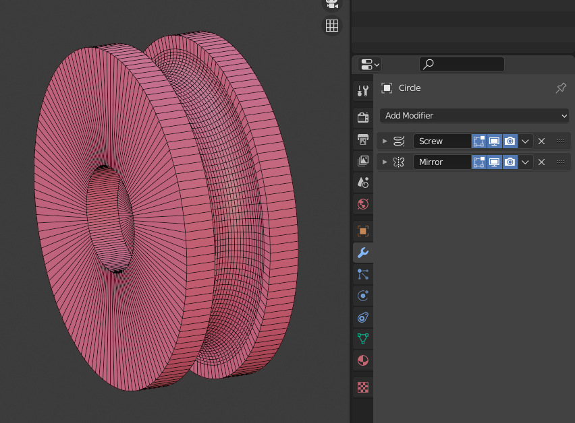
Task: Open the Object properties tab
Action: [362, 231]
